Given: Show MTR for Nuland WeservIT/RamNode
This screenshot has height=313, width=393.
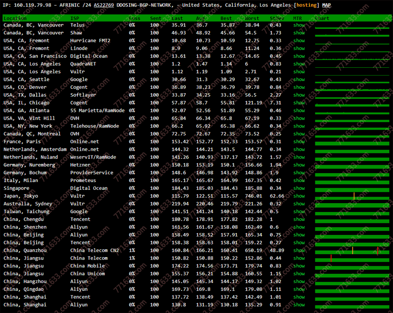Looking at the screenshot, I should click(299, 157).
